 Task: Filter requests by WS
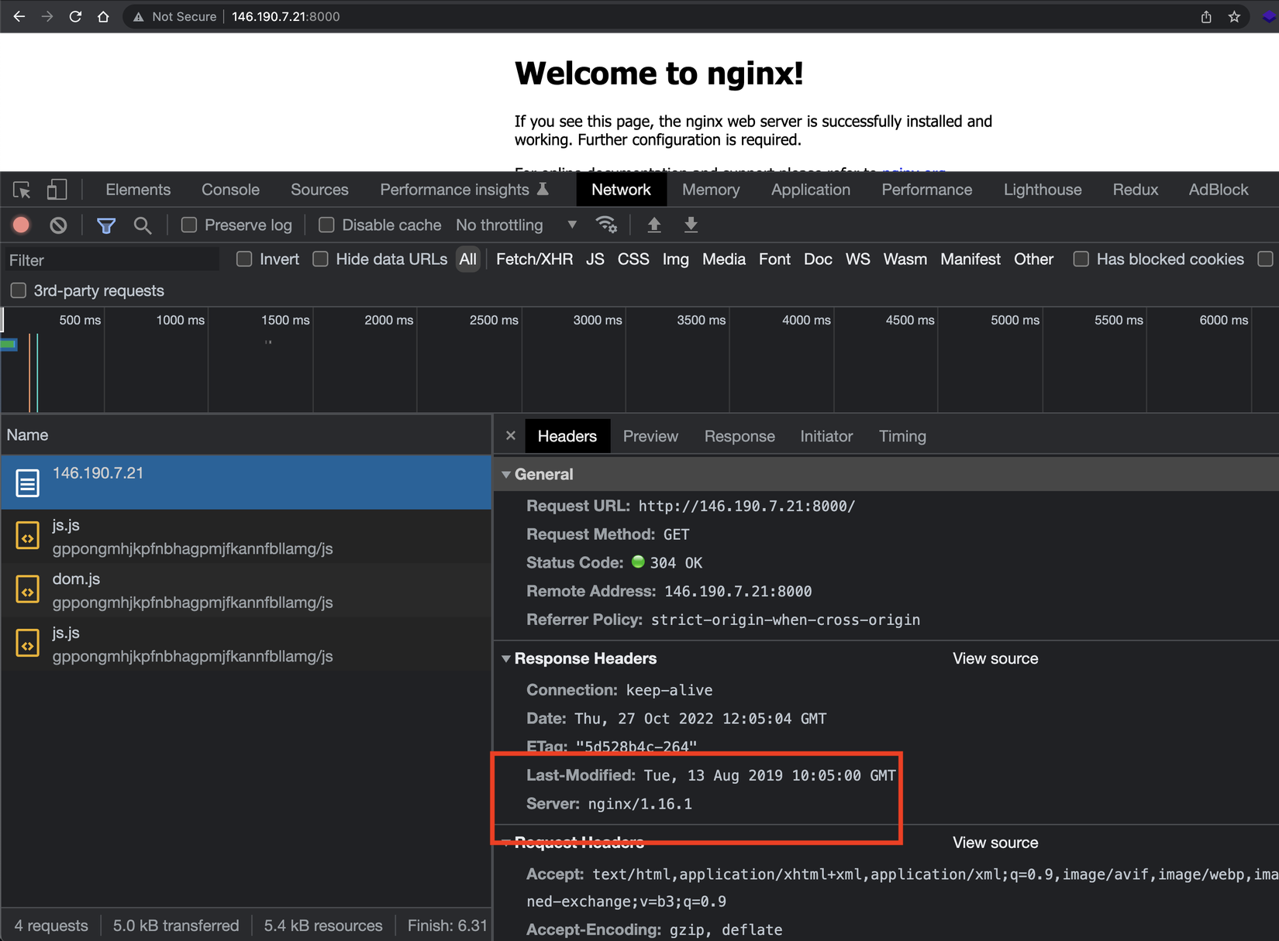(857, 259)
